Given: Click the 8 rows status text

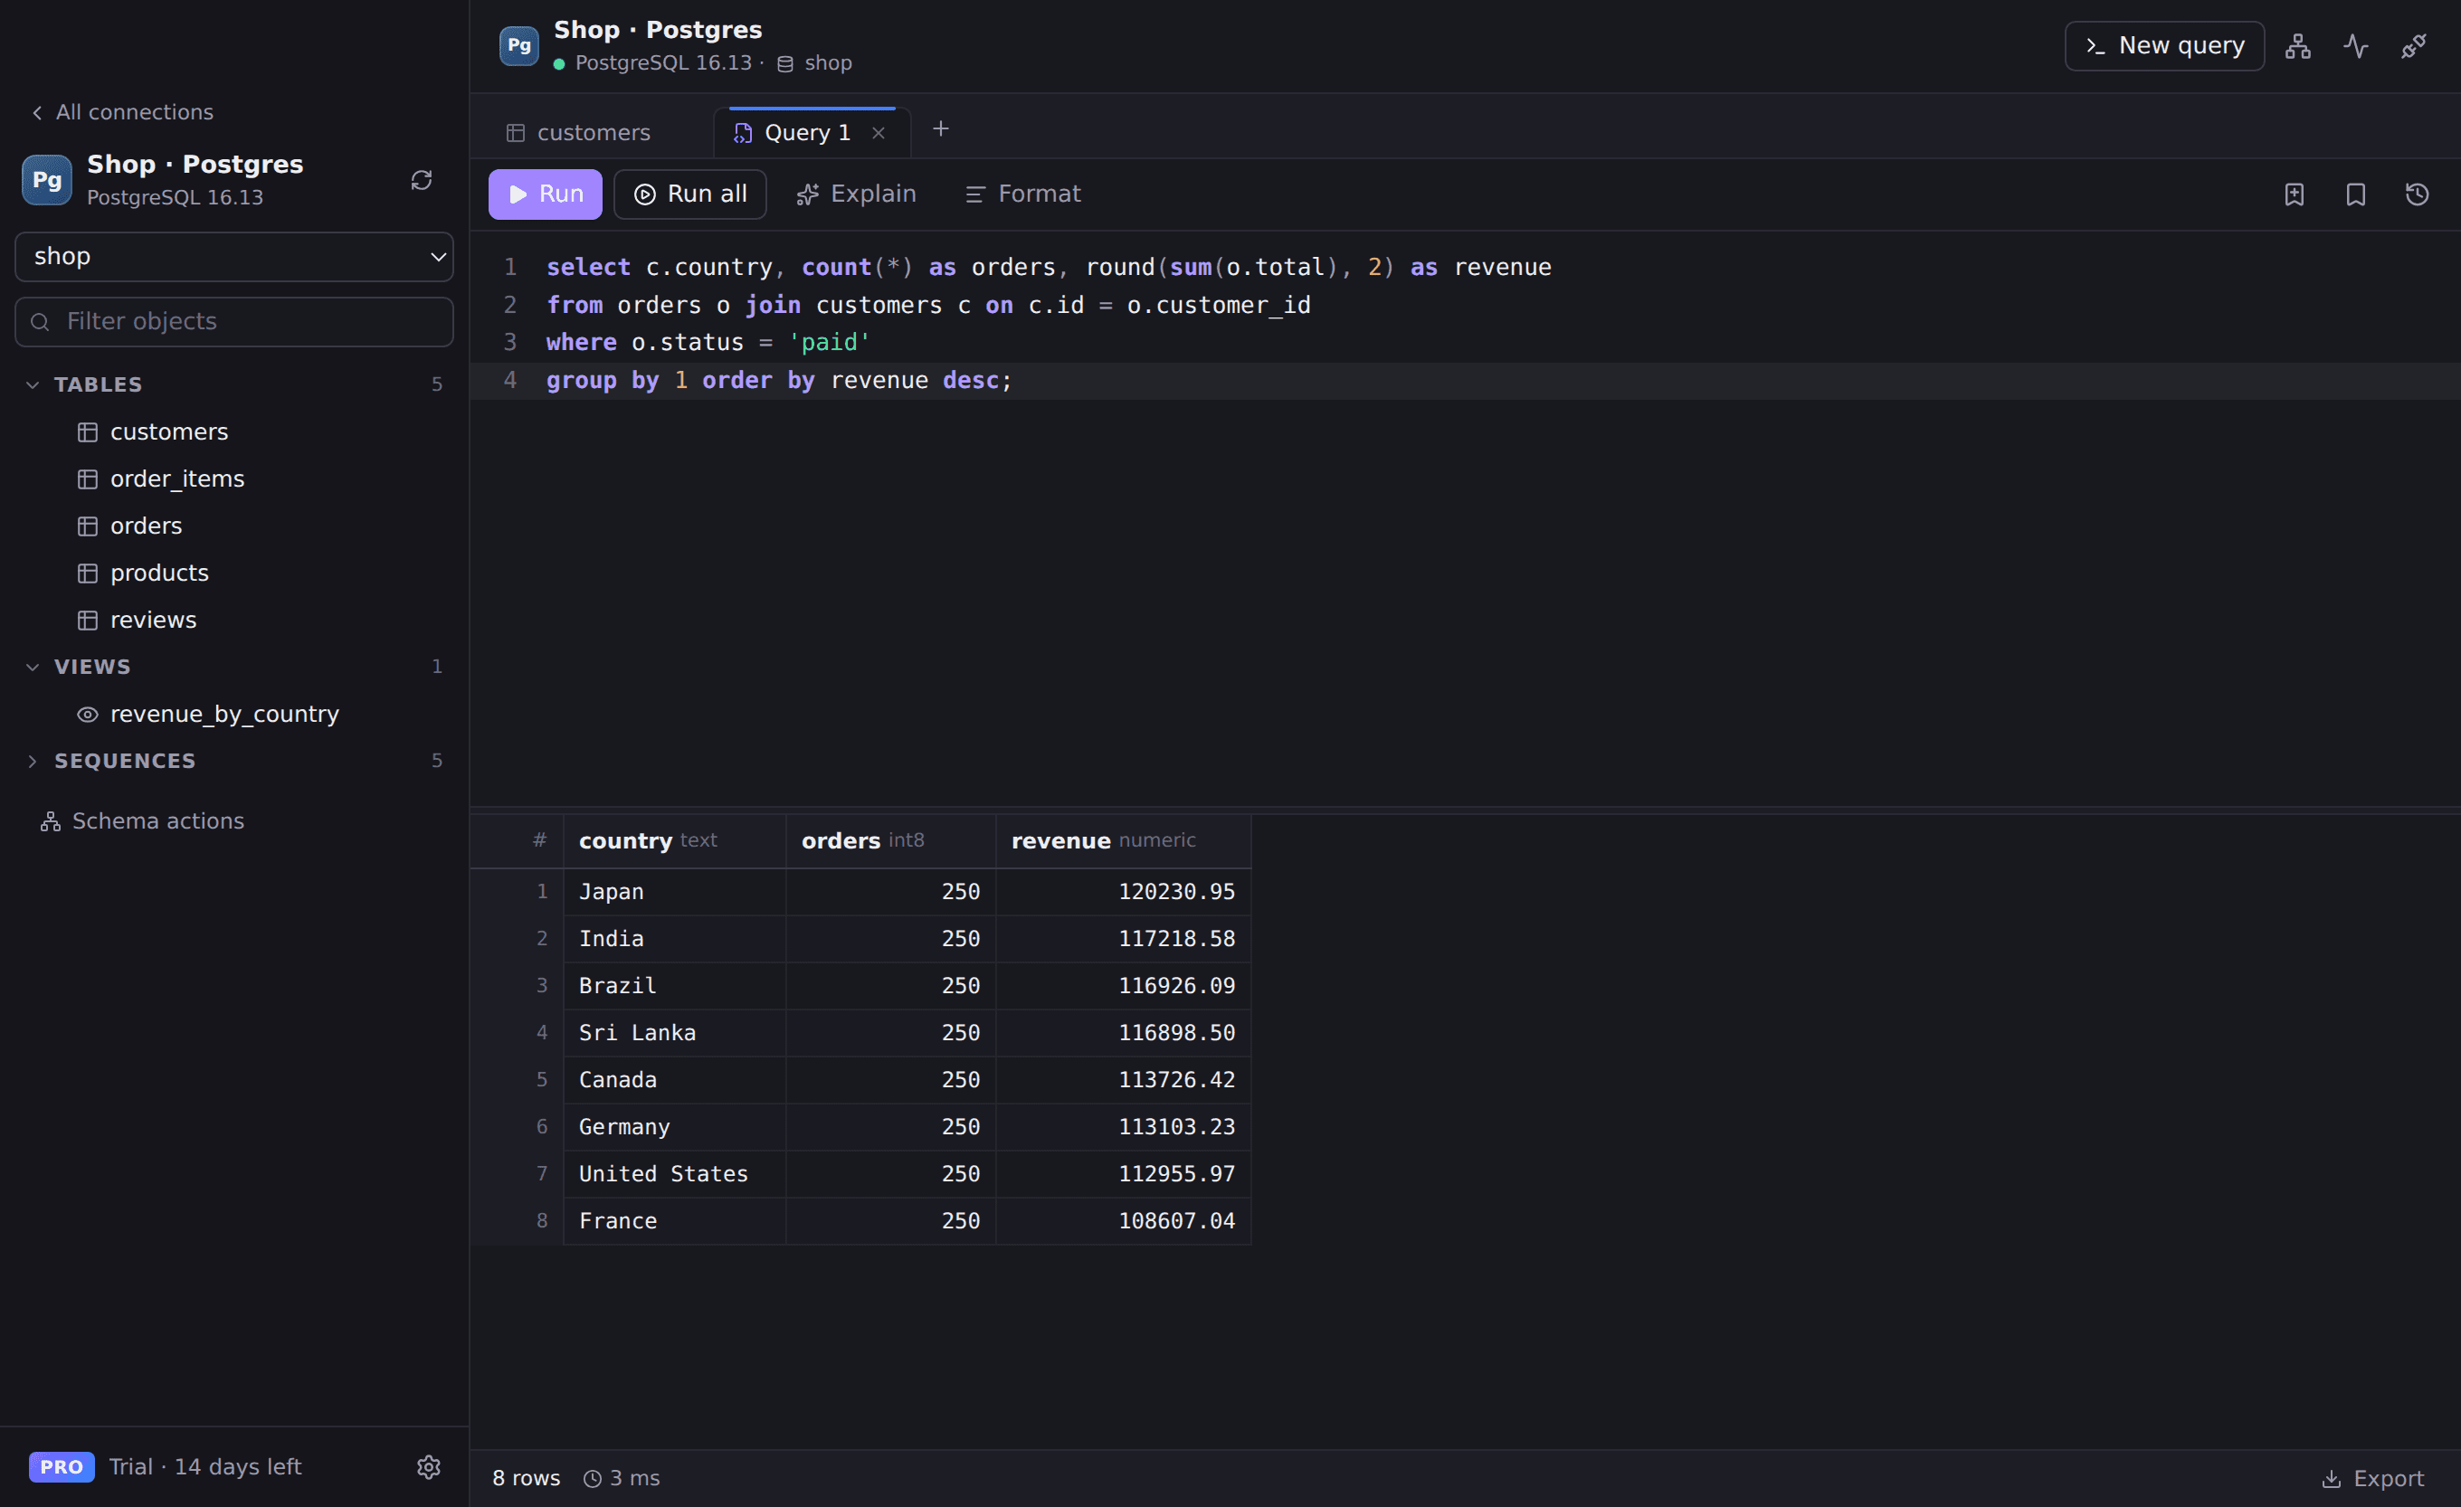Looking at the screenshot, I should 527,1478.
